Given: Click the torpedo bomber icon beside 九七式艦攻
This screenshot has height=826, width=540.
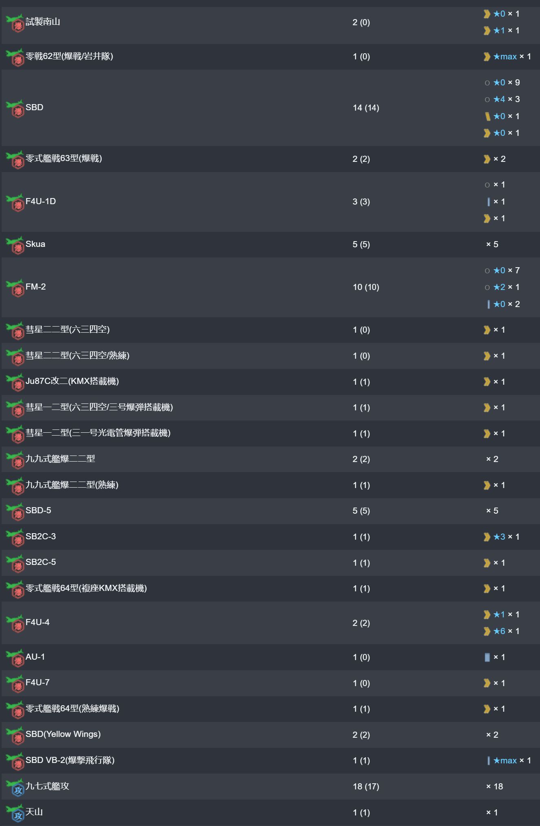Looking at the screenshot, I should tap(15, 787).
